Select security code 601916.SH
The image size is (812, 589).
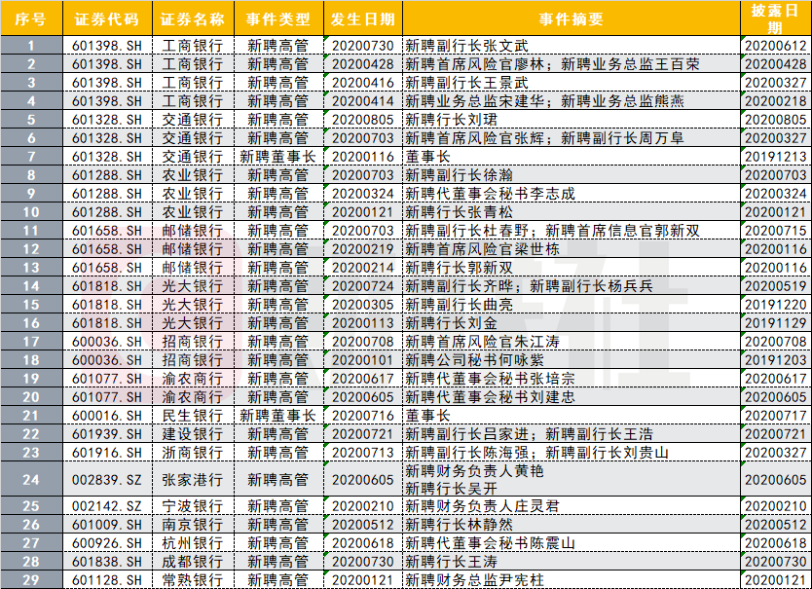point(107,453)
